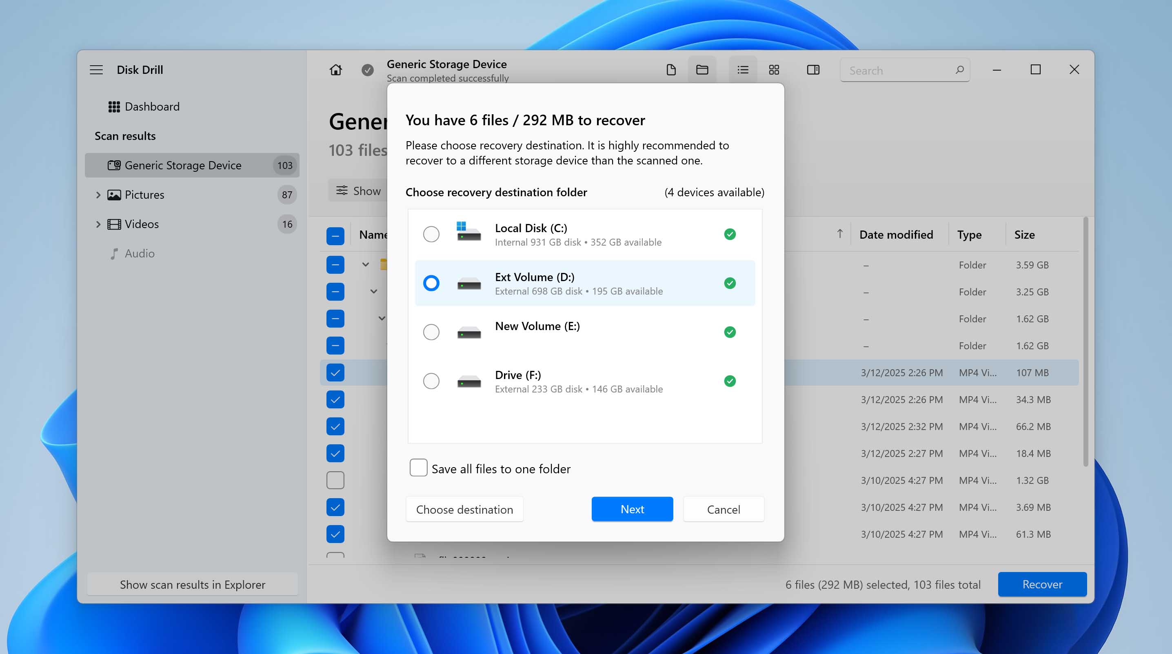
Task: Uncheck the 3.69 MB MP4 file
Action: (x=335, y=507)
